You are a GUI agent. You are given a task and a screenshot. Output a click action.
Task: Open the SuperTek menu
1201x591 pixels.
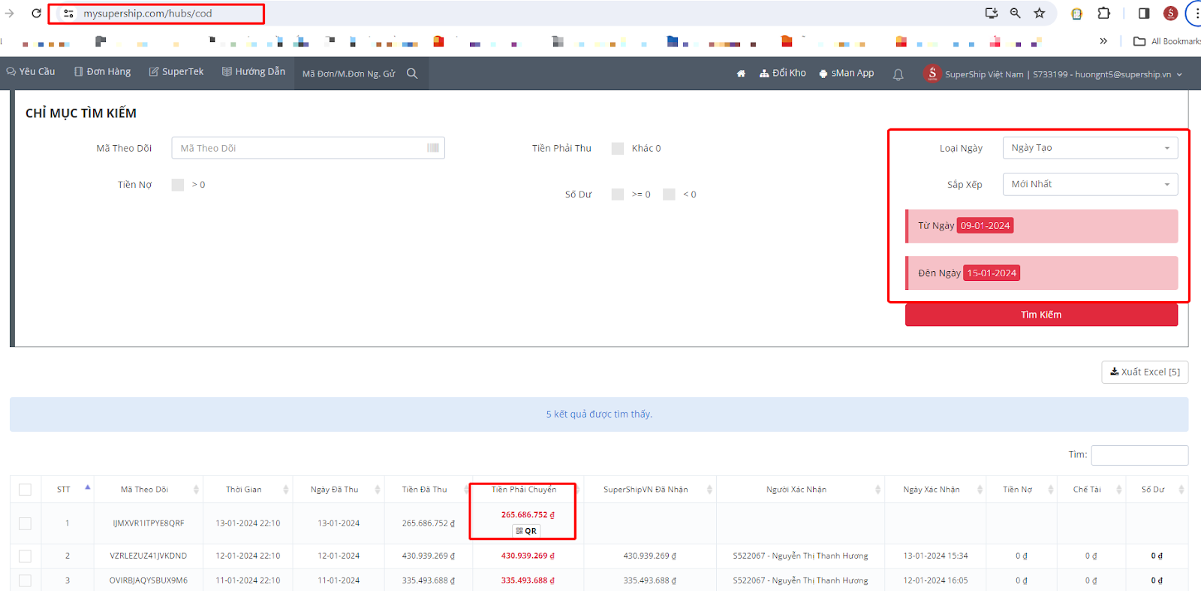(176, 71)
